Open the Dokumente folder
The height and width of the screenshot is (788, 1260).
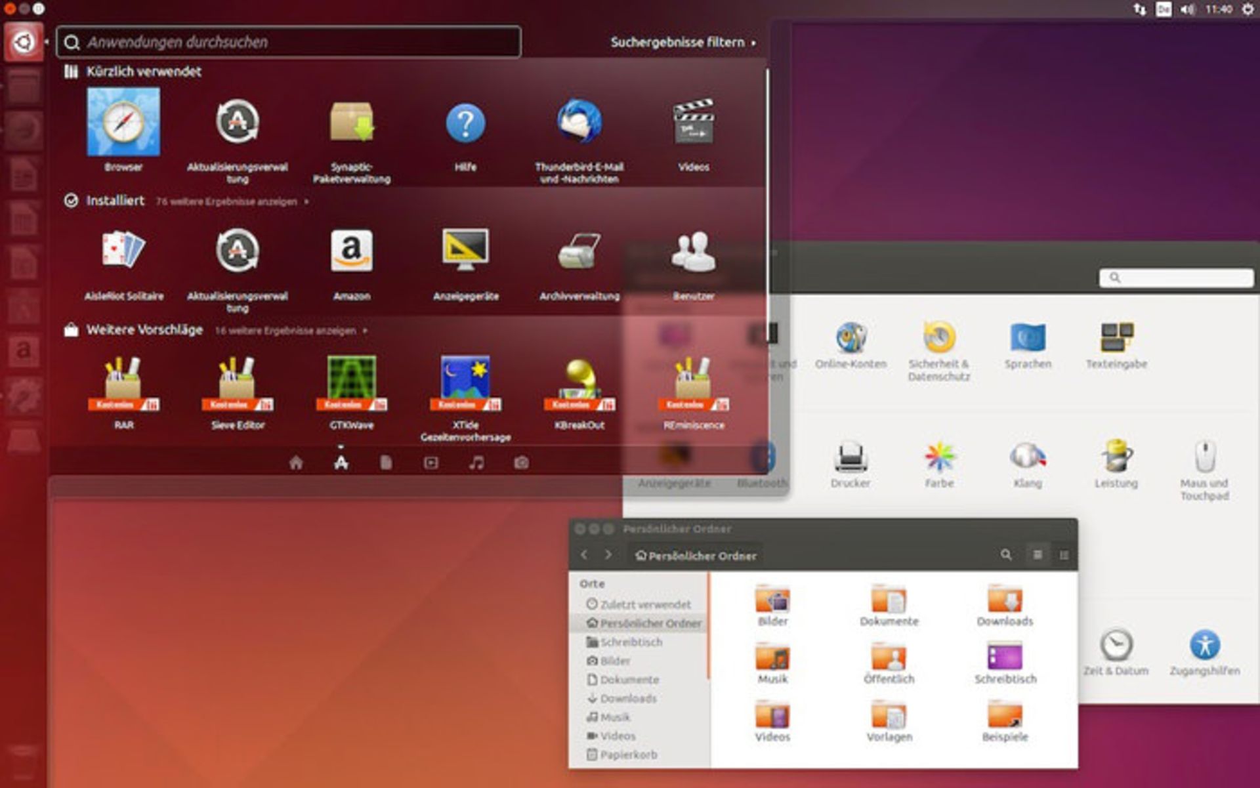click(889, 605)
